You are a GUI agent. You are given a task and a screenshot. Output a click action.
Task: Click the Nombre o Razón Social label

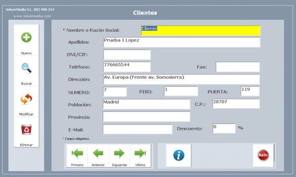point(91,30)
